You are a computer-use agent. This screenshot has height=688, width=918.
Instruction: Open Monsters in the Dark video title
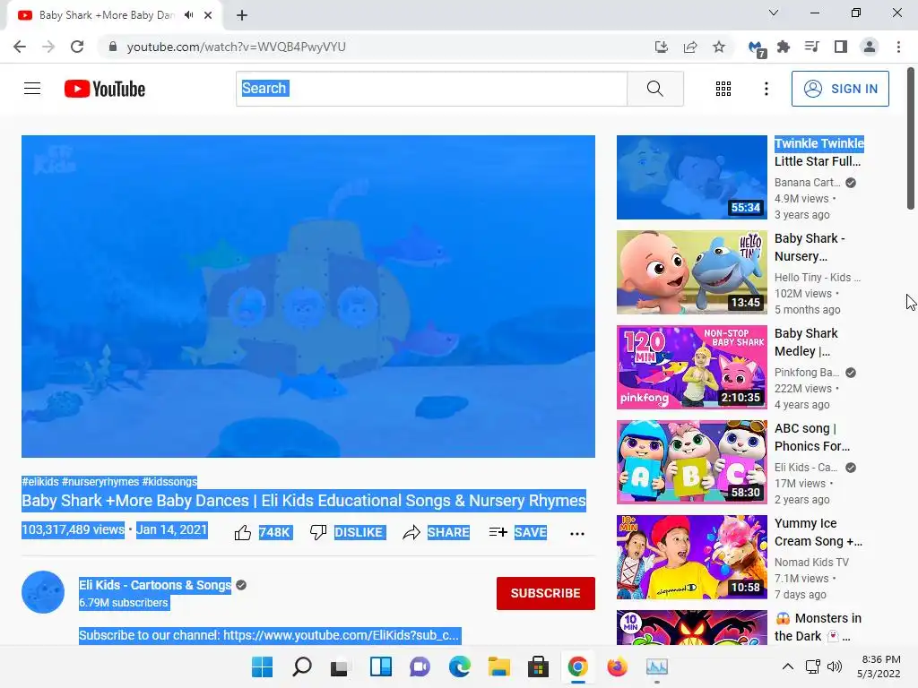pos(818,627)
